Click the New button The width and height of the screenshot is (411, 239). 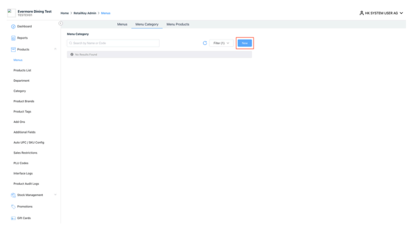(x=244, y=43)
